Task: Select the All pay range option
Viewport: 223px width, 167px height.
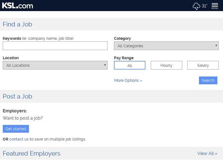Action: coord(130,65)
